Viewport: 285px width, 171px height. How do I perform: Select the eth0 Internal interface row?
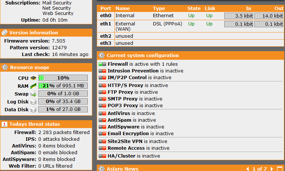[x=190, y=16]
